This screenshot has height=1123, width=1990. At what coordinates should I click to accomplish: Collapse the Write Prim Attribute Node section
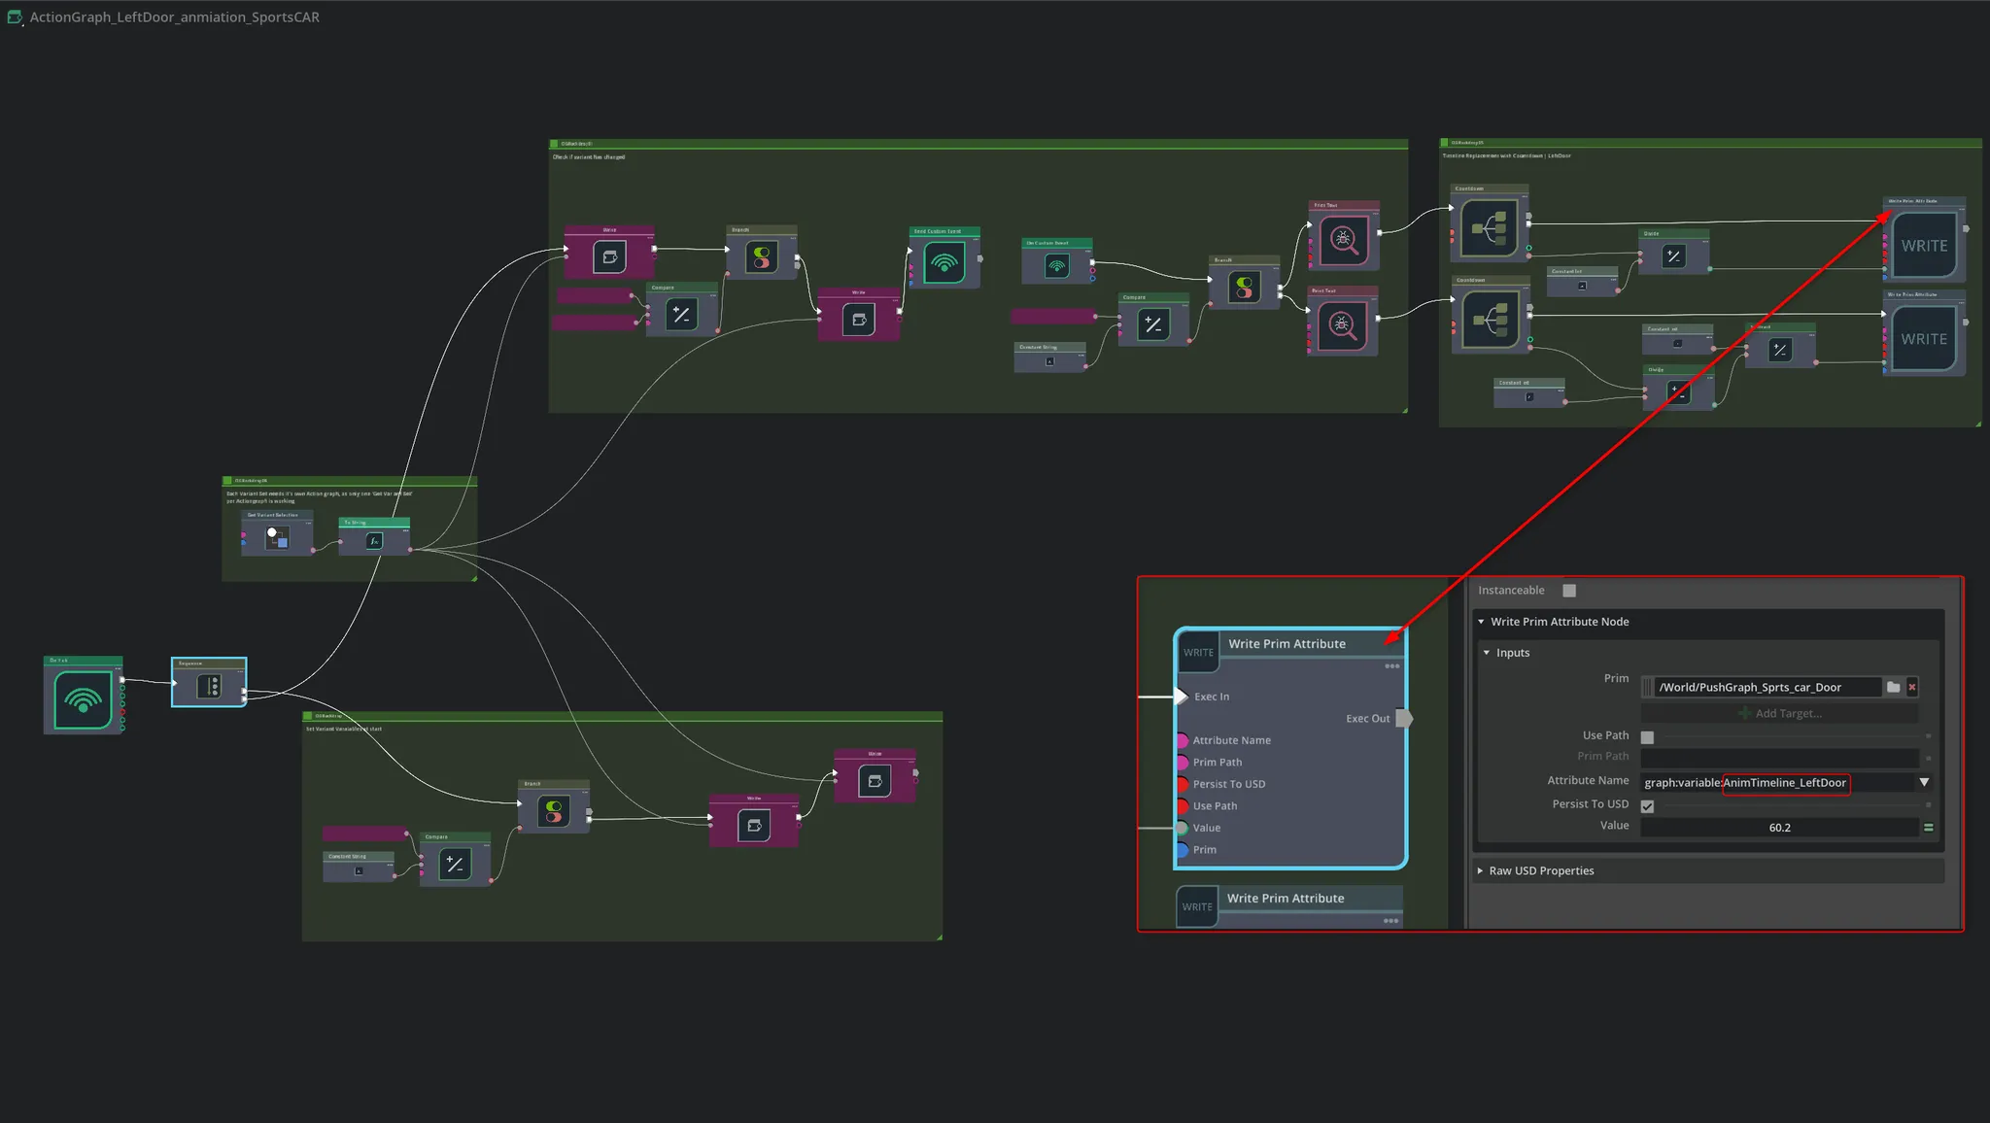coord(1481,622)
